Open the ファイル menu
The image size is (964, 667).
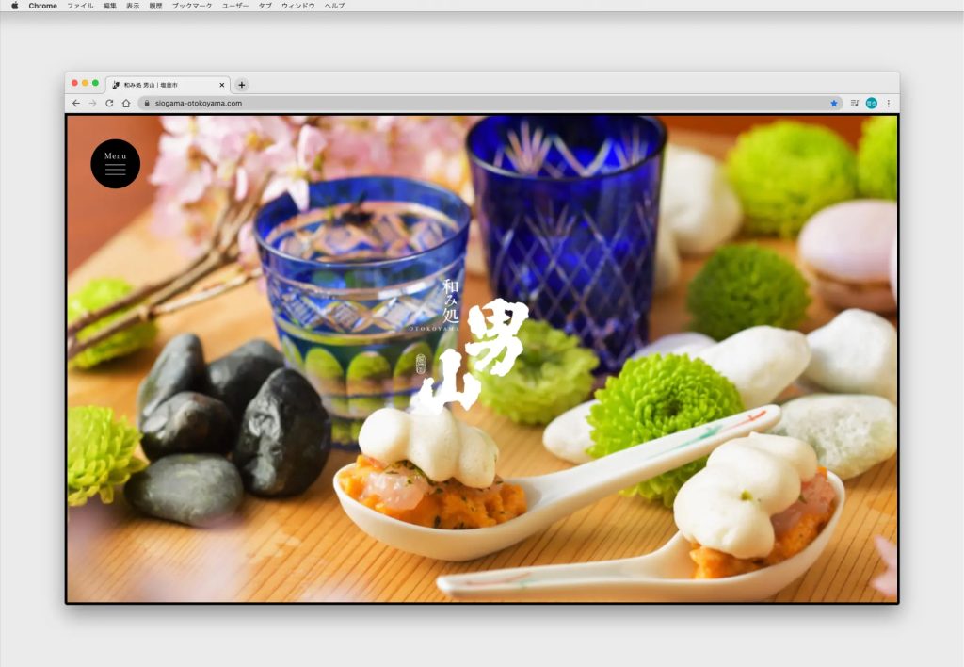click(80, 6)
